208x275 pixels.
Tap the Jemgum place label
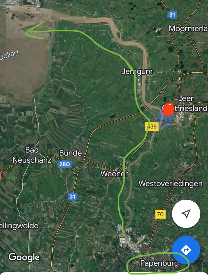pos(137,72)
